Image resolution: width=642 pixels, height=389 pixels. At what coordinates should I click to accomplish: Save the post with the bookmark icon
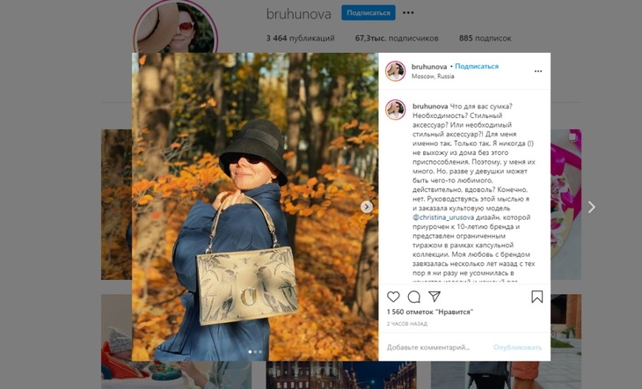click(536, 297)
